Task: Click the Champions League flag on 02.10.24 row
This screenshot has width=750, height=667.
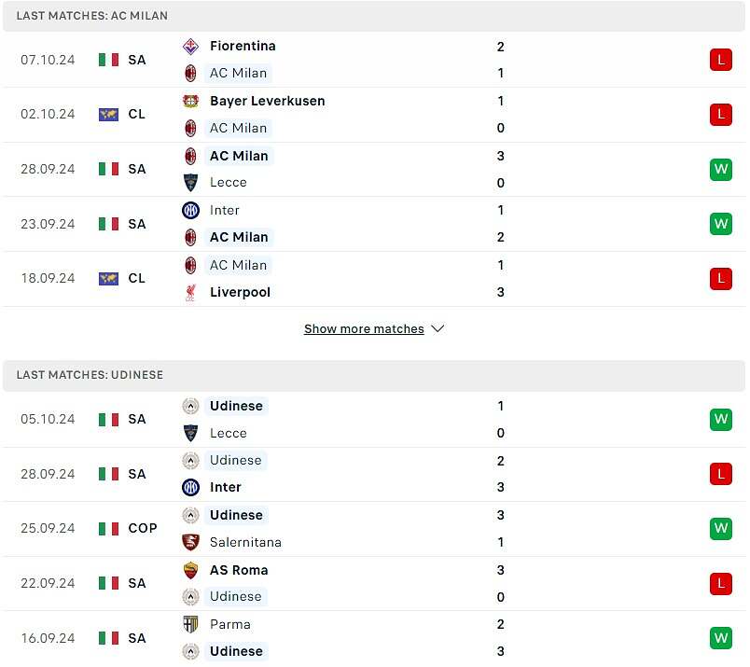Action: click(x=108, y=115)
